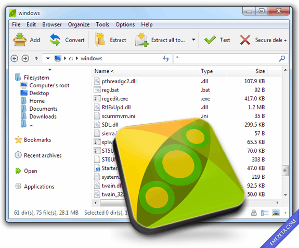This screenshot has width=299, height=248.
Task: Click the green check Test icon
Action: pos(210,40)
